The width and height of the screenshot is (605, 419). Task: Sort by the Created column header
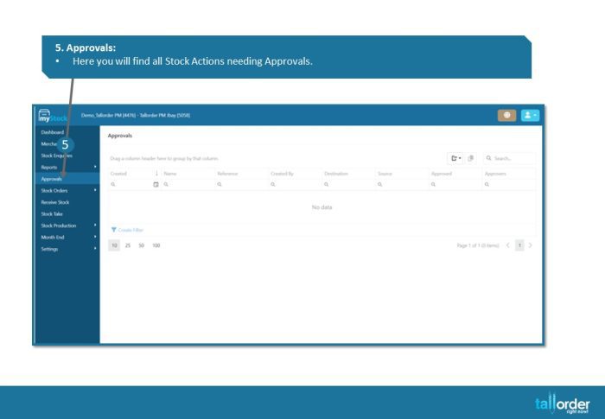pyautogui.click(x=118, y=174)
